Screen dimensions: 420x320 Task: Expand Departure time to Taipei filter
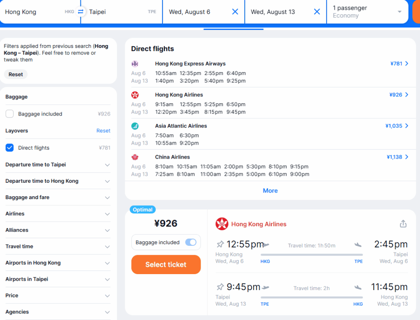[58, 165]
